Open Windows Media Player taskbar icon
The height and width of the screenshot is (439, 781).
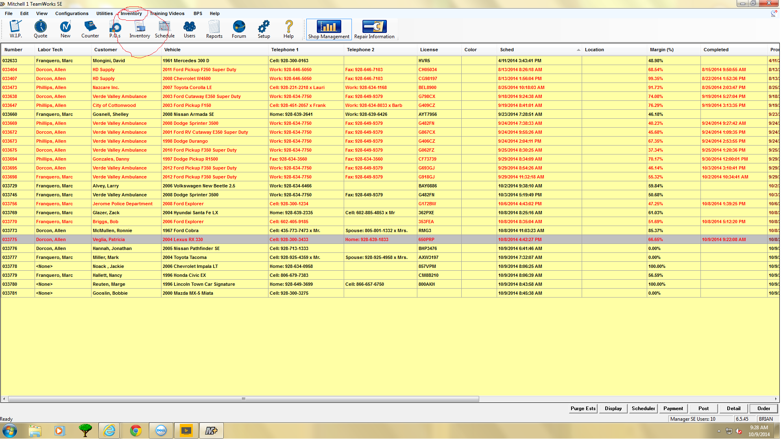(x=60, y=430)
